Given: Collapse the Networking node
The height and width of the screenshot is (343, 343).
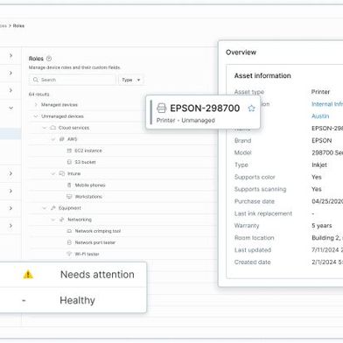Looking at the screenshot, I should [53, 220].
